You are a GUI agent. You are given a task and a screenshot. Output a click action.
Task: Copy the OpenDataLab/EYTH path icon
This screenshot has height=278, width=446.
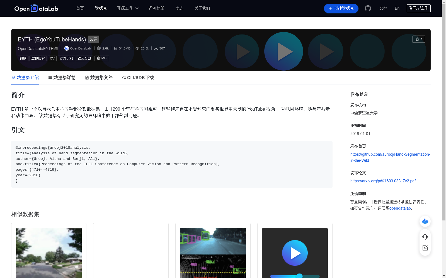(56, 49)
